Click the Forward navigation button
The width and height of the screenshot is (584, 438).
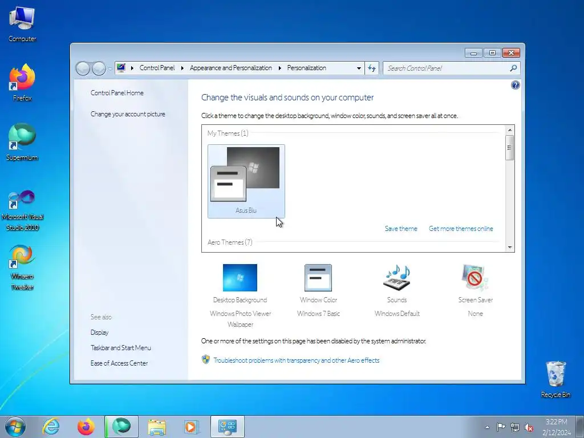point(99,68)
